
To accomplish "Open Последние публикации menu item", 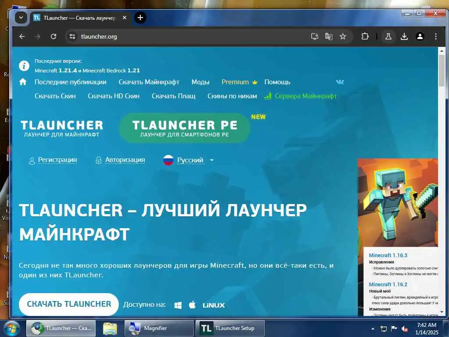I will [71, 82].
